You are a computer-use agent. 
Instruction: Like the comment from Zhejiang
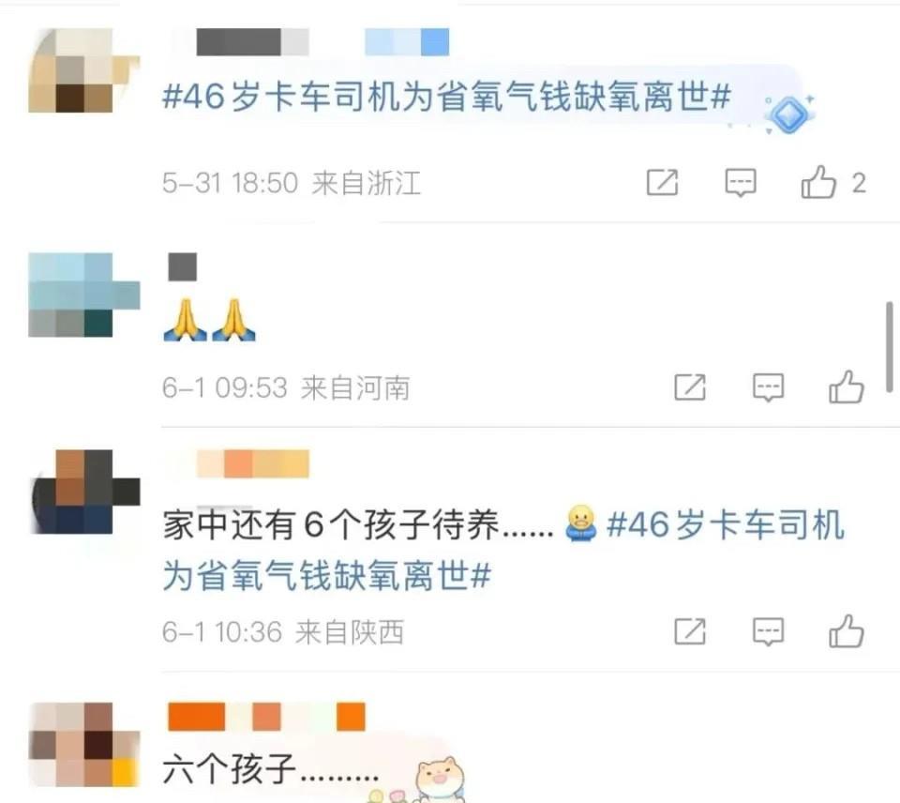click(818, 183)
